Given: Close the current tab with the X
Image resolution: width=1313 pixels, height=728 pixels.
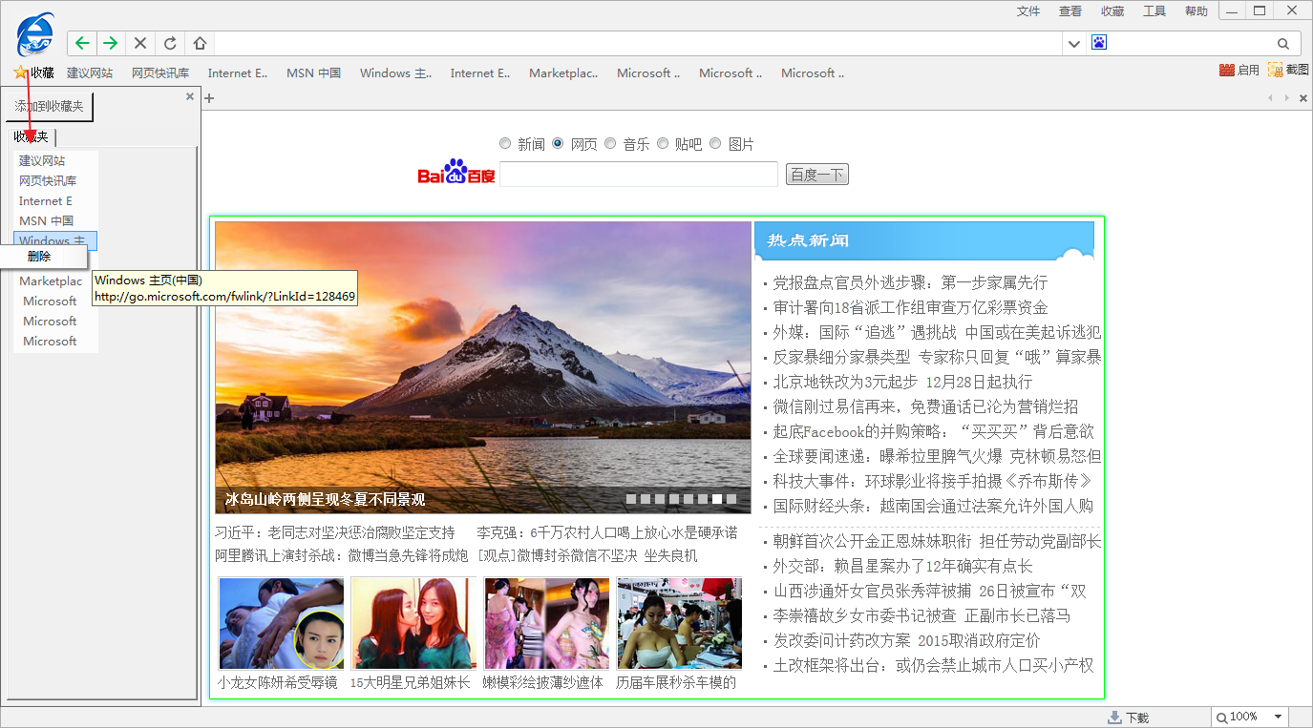Looking at the screenshot, I should (1303, 98).
